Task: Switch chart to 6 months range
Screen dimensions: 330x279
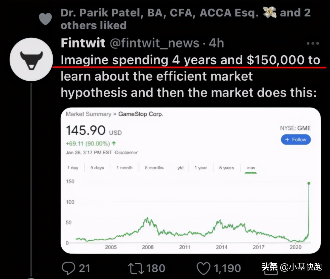Action: tap(154, 168)
